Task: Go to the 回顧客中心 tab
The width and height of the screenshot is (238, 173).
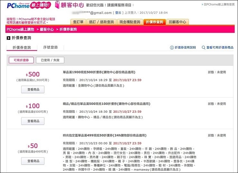Action: pos(178,22)
